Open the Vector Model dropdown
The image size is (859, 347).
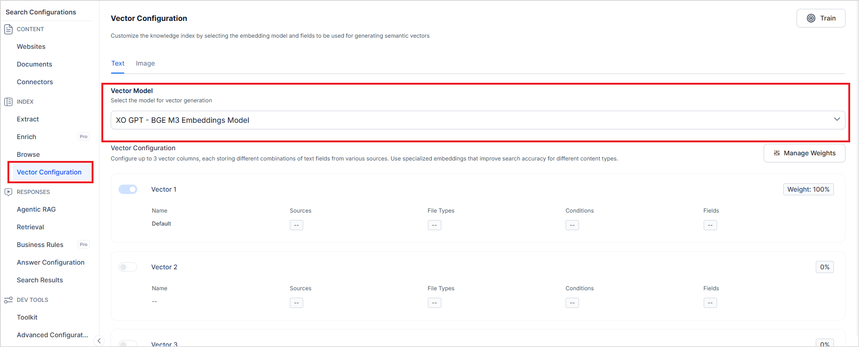tap(474, 120)
